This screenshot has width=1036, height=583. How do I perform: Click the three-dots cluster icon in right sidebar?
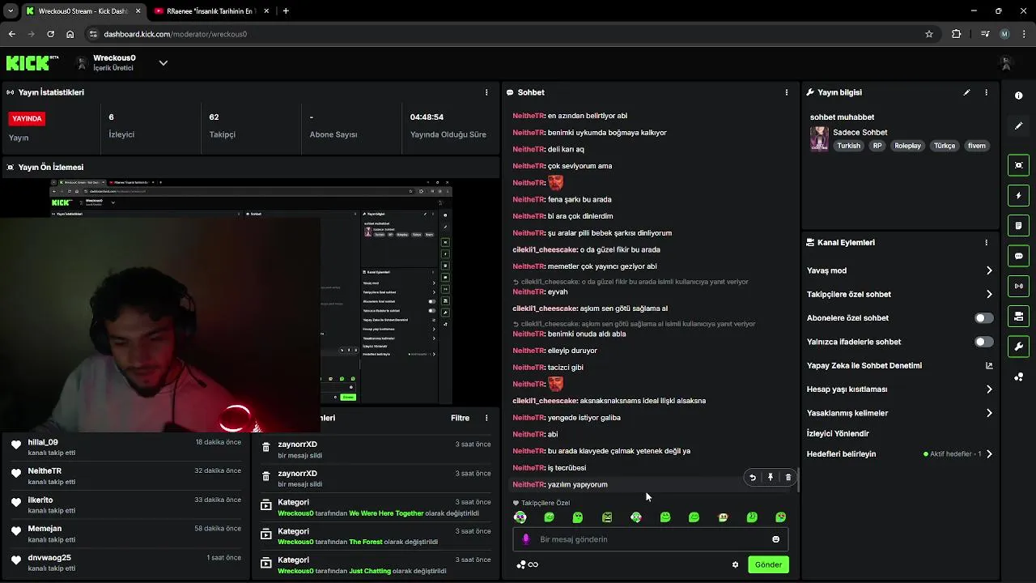[1018, 377]
